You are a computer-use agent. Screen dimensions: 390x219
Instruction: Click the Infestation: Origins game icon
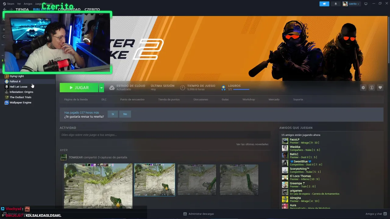(x=7, y=92)
